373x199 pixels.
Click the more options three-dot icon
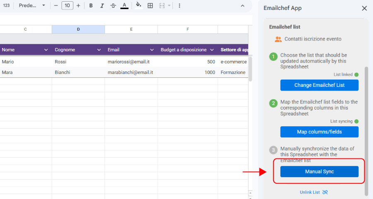179,6
